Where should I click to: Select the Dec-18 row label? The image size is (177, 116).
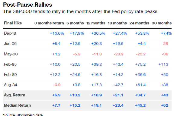coord(10,33)
